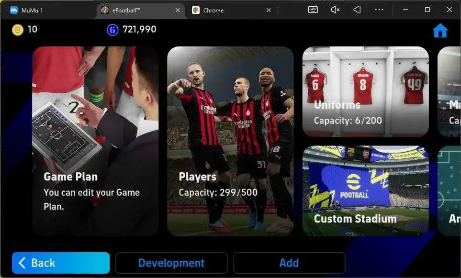Click the 'Capacity: 6/200' text
The height and width of the screenshot is (278, 461).
click(x=348, y=121)
